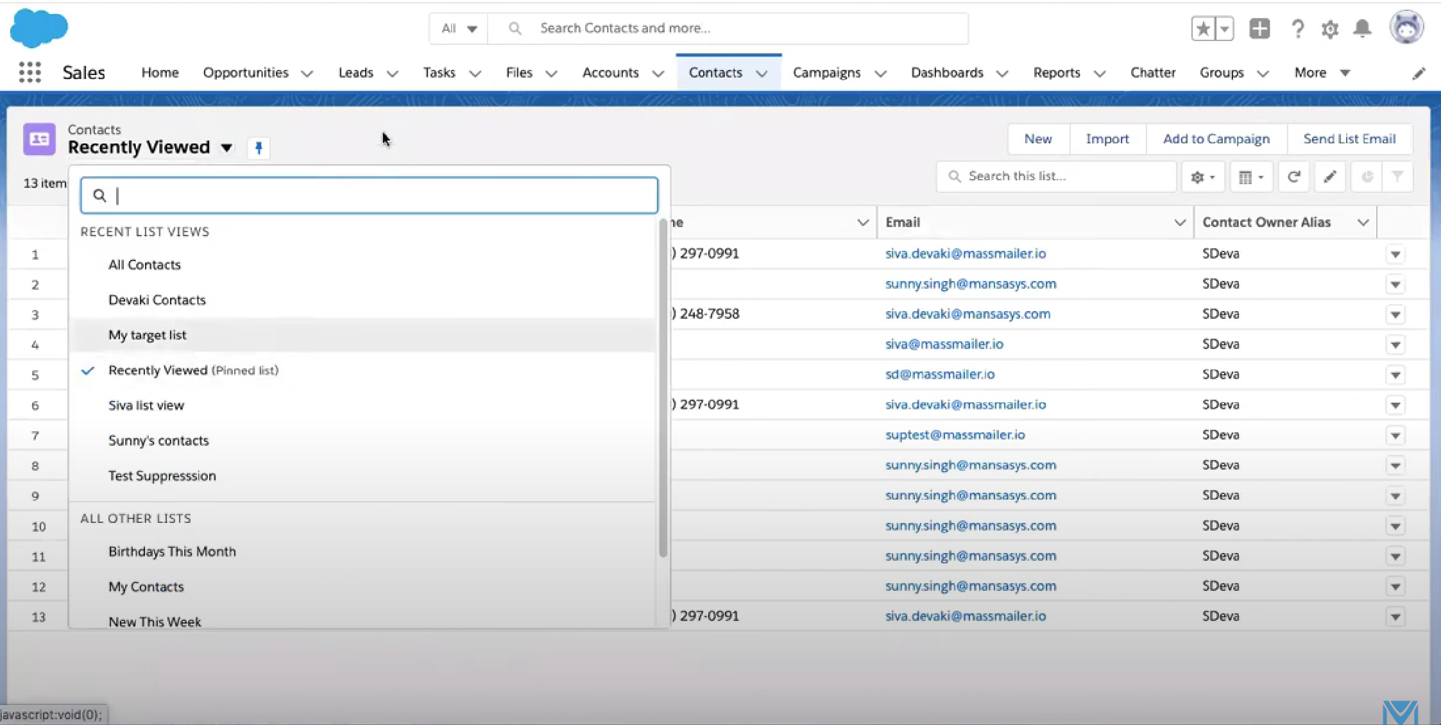
Task: Open the Chatter tab
Action: pos(1153,73)
